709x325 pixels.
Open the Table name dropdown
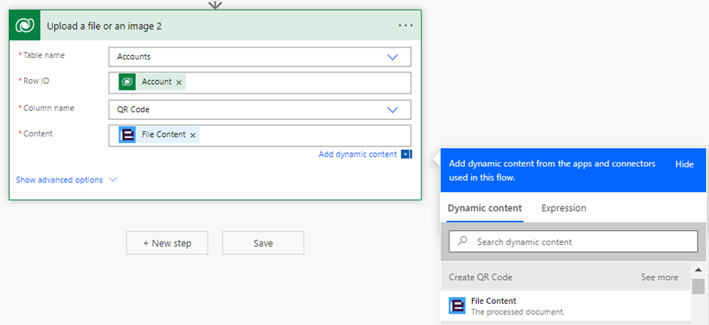(x=392, y=57)
